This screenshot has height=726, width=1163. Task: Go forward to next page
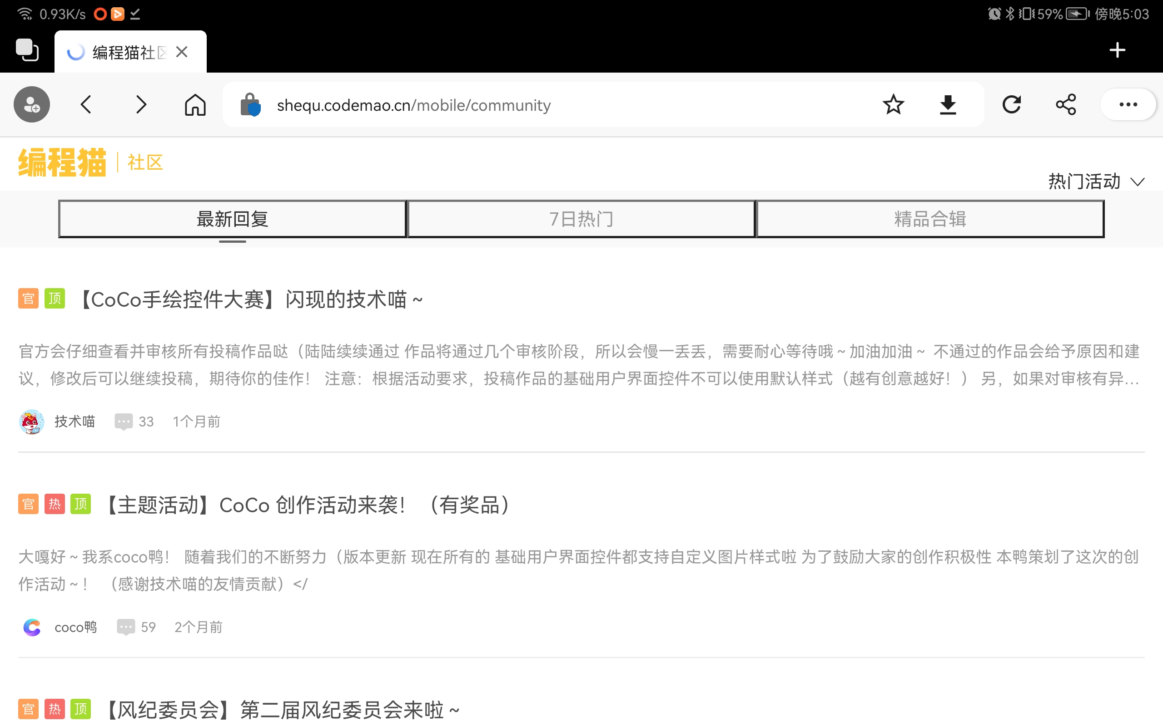point(140,104)
